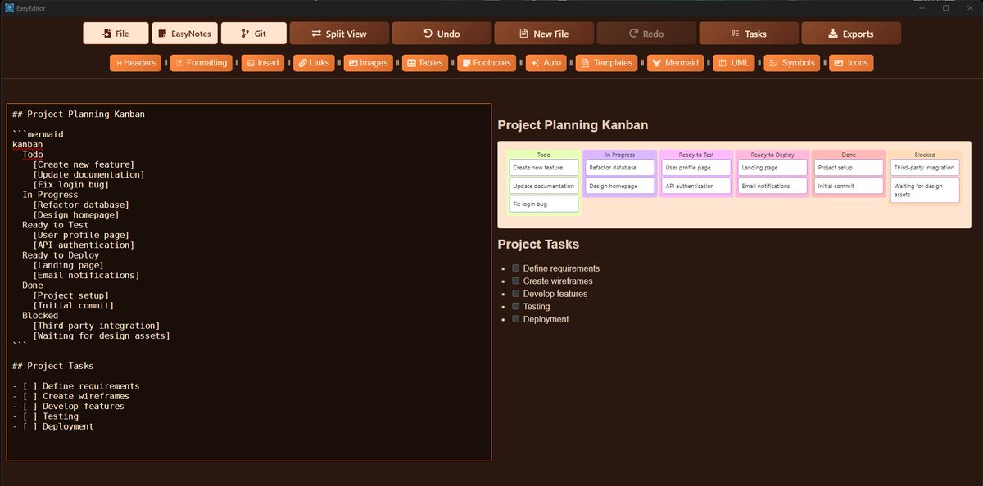
Task: Select the Update documentation kanban card
Action: [544, 186]
